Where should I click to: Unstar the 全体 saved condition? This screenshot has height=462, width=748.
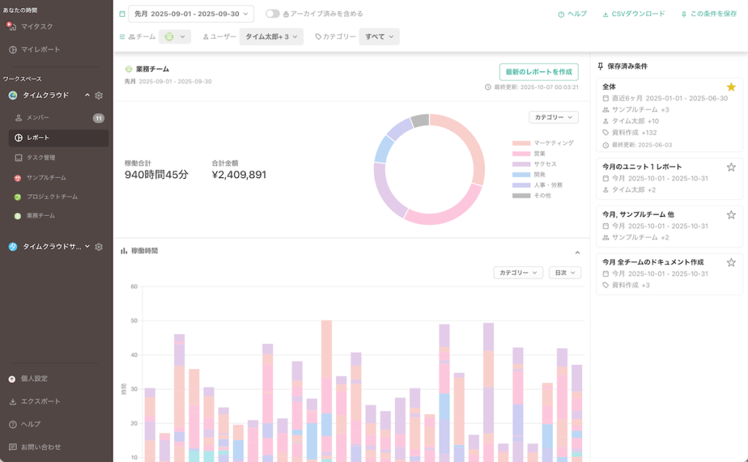coord(730,87)
